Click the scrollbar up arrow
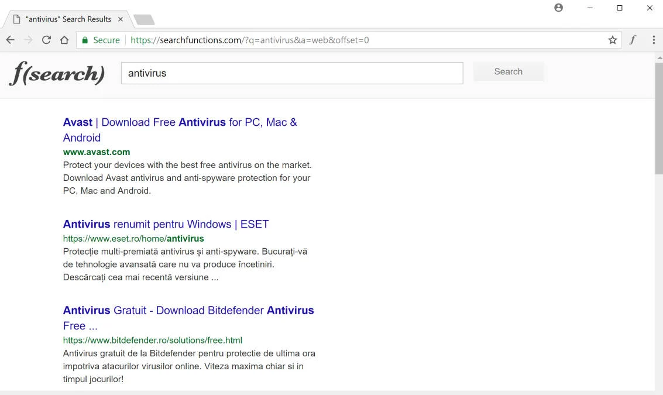663x395 pixels. [659, 57]
